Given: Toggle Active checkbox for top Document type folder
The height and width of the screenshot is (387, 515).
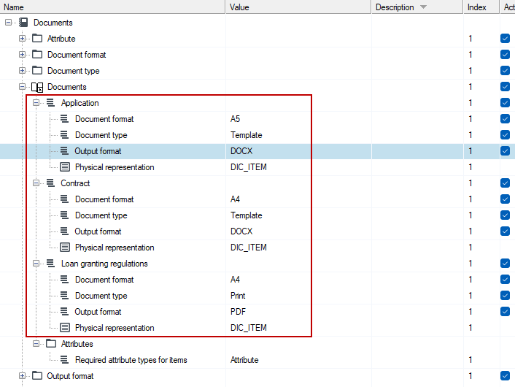Looking at the screenshot, I should [x=505, y=71].
